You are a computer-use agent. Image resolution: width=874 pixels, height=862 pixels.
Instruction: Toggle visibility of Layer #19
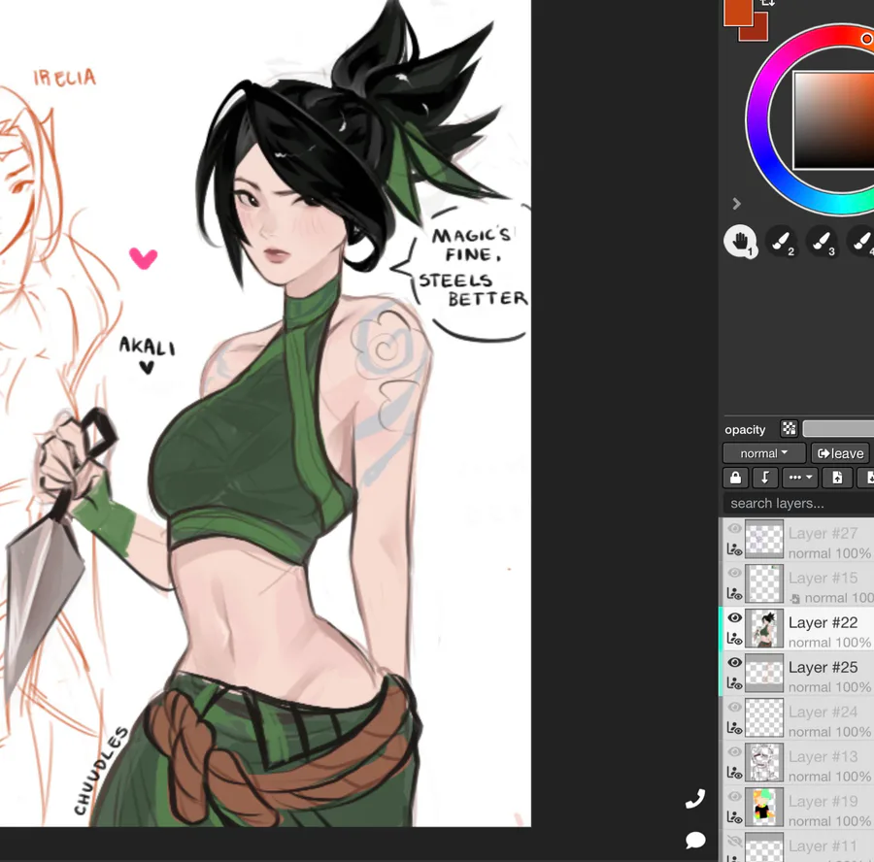point(735,796)
